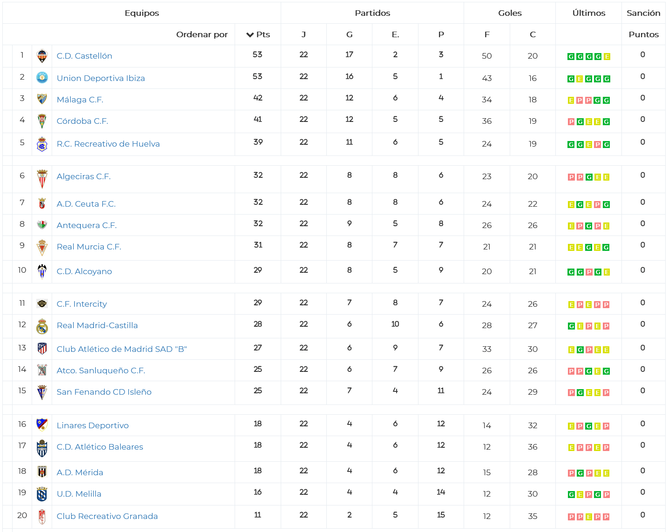Open the Linares Deportivo team link
The width and height of the screenshot is (668, 532).
point(93,425)
